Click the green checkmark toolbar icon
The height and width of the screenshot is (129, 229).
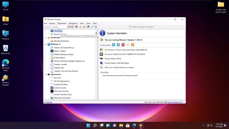92,27
